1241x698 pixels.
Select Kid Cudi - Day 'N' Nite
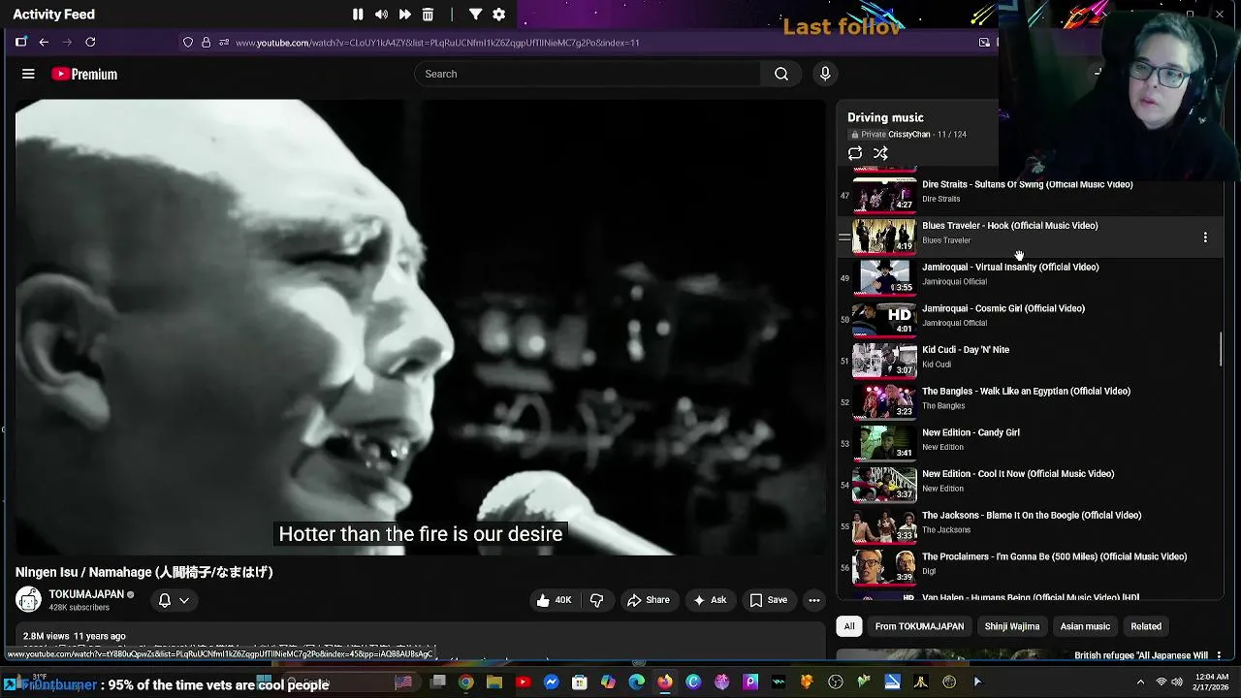point(966,350)
